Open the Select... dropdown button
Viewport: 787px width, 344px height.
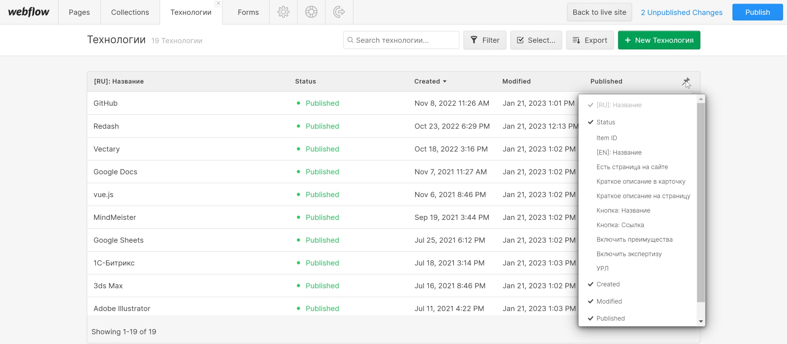pyautogui.click(x=536, y=40)
